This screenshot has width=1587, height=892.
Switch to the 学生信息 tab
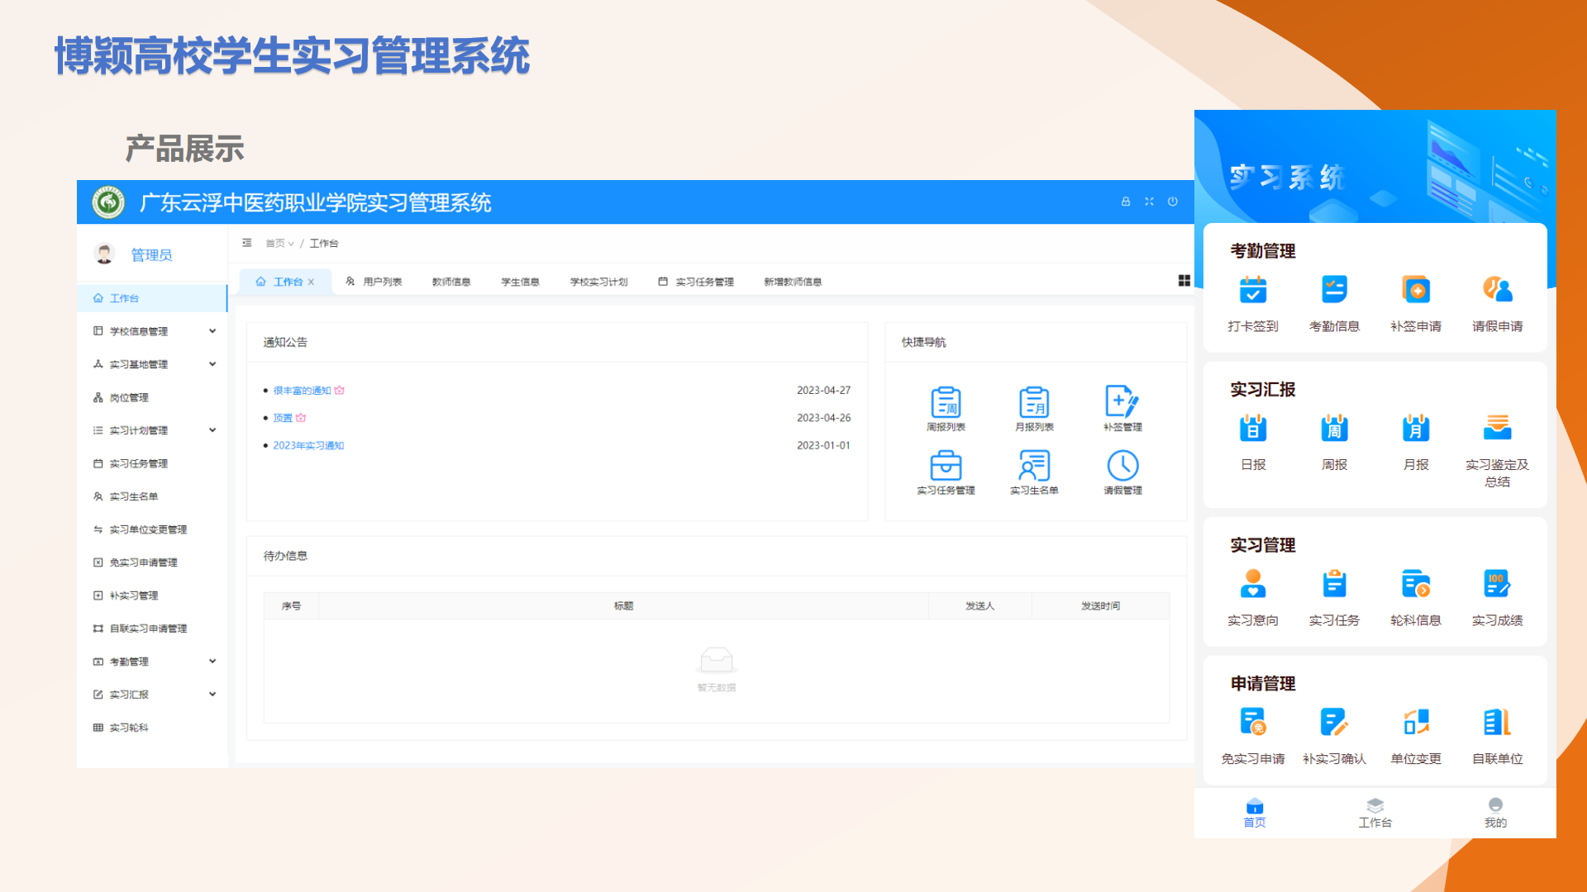pyautogui.click(x=520, y=282)
